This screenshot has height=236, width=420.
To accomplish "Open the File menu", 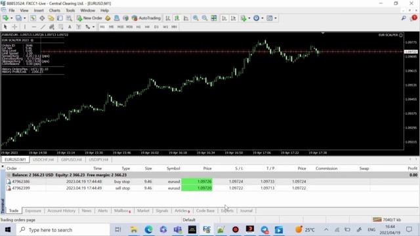I will click(x=12, y=10).
